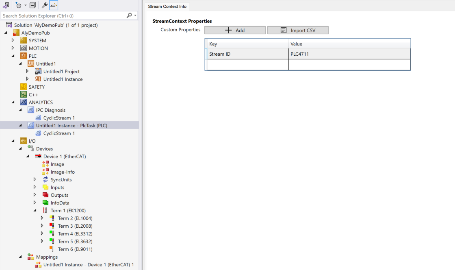Select the Image icon under Device 1

[45, 164]
